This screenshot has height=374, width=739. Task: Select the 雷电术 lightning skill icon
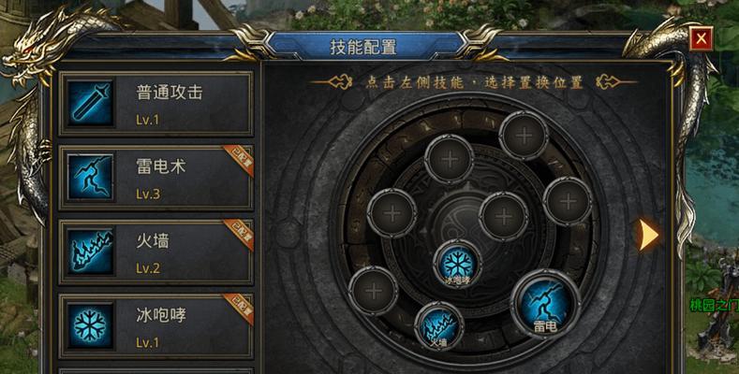[x=90, y=177]
